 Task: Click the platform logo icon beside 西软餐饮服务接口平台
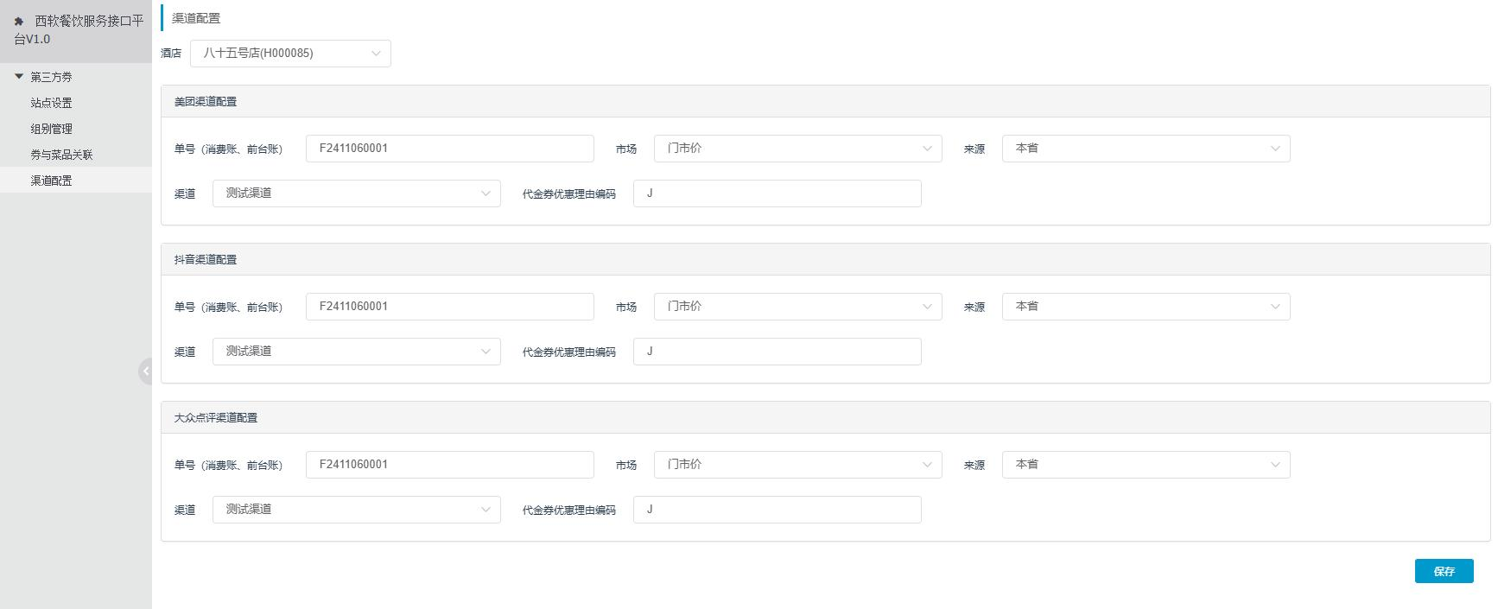[19, 22]
